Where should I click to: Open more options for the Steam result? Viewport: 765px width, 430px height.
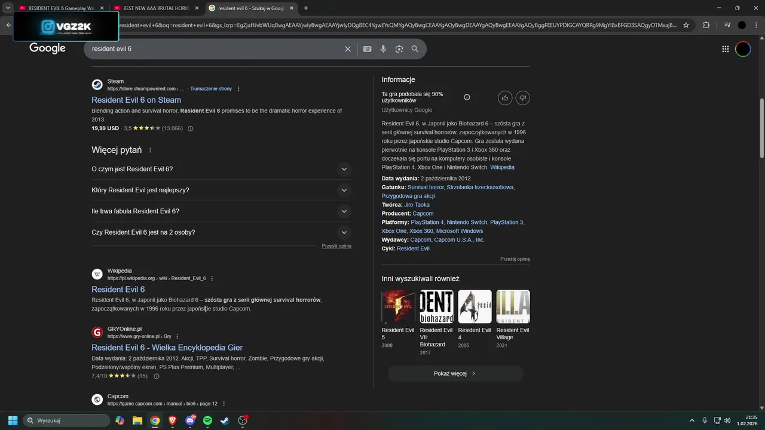(238, 89)
